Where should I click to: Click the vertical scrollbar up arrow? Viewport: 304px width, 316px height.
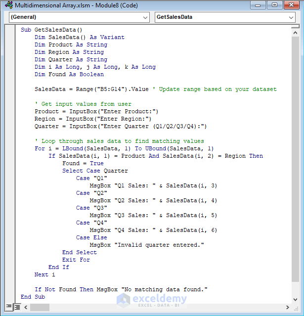(x=295, y=33)
